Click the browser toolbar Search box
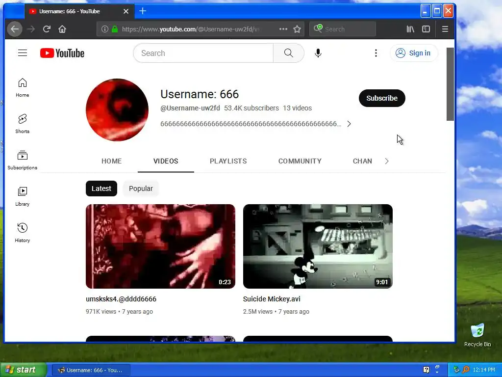Viewport: 502px width, 377px height. pyautogui.click(x=343, y=29)
